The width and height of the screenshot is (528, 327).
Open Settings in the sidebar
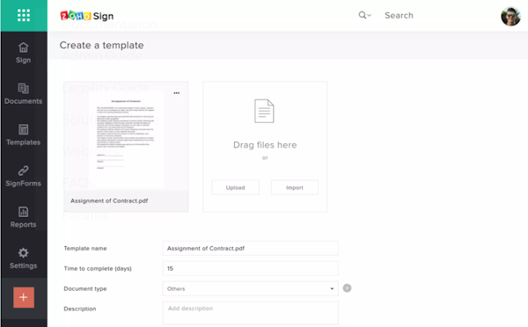pyautogui.click(x=23, y=258)
